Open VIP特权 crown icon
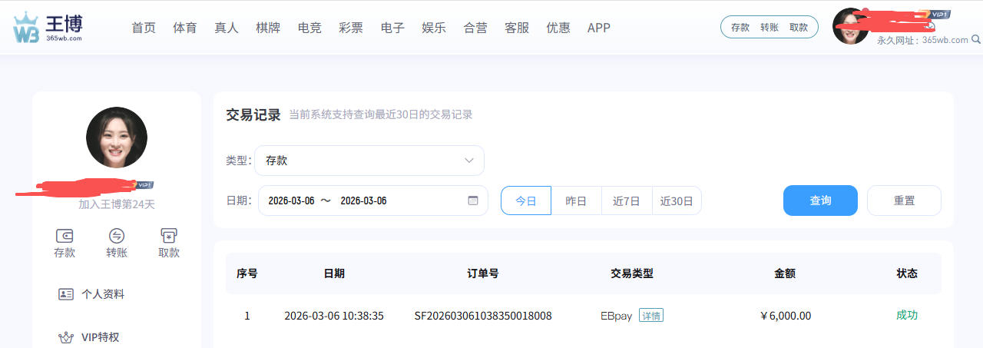Viewport: 983px width, 348px height. 66,337
